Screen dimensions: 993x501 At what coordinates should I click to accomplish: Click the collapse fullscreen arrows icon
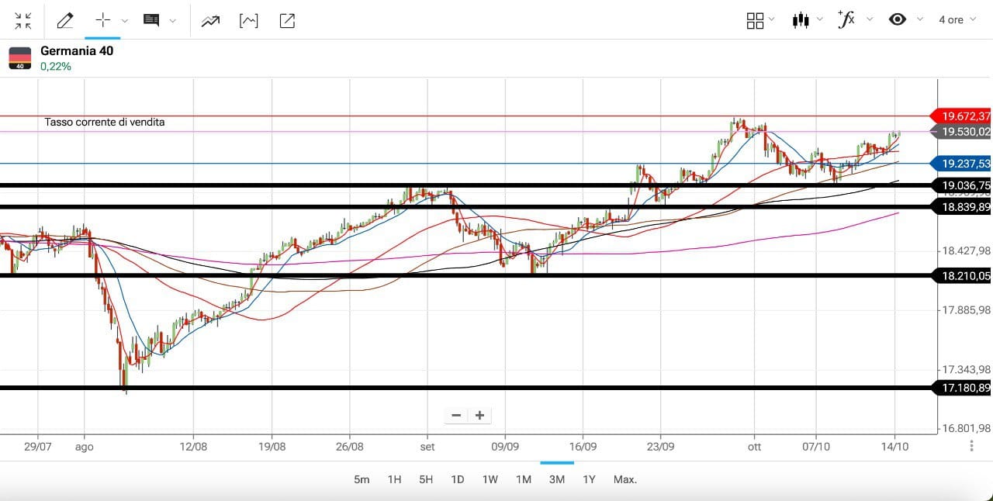point(23,20)
